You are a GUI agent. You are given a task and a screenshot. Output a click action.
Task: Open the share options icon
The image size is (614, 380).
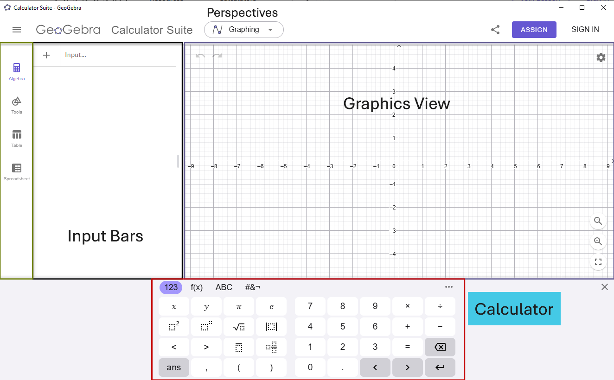(495, 29)
